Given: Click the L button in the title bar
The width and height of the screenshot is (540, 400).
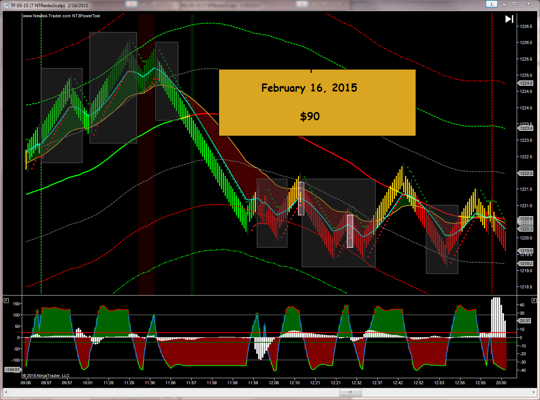Looking at the screenshot, I should 492,4.
